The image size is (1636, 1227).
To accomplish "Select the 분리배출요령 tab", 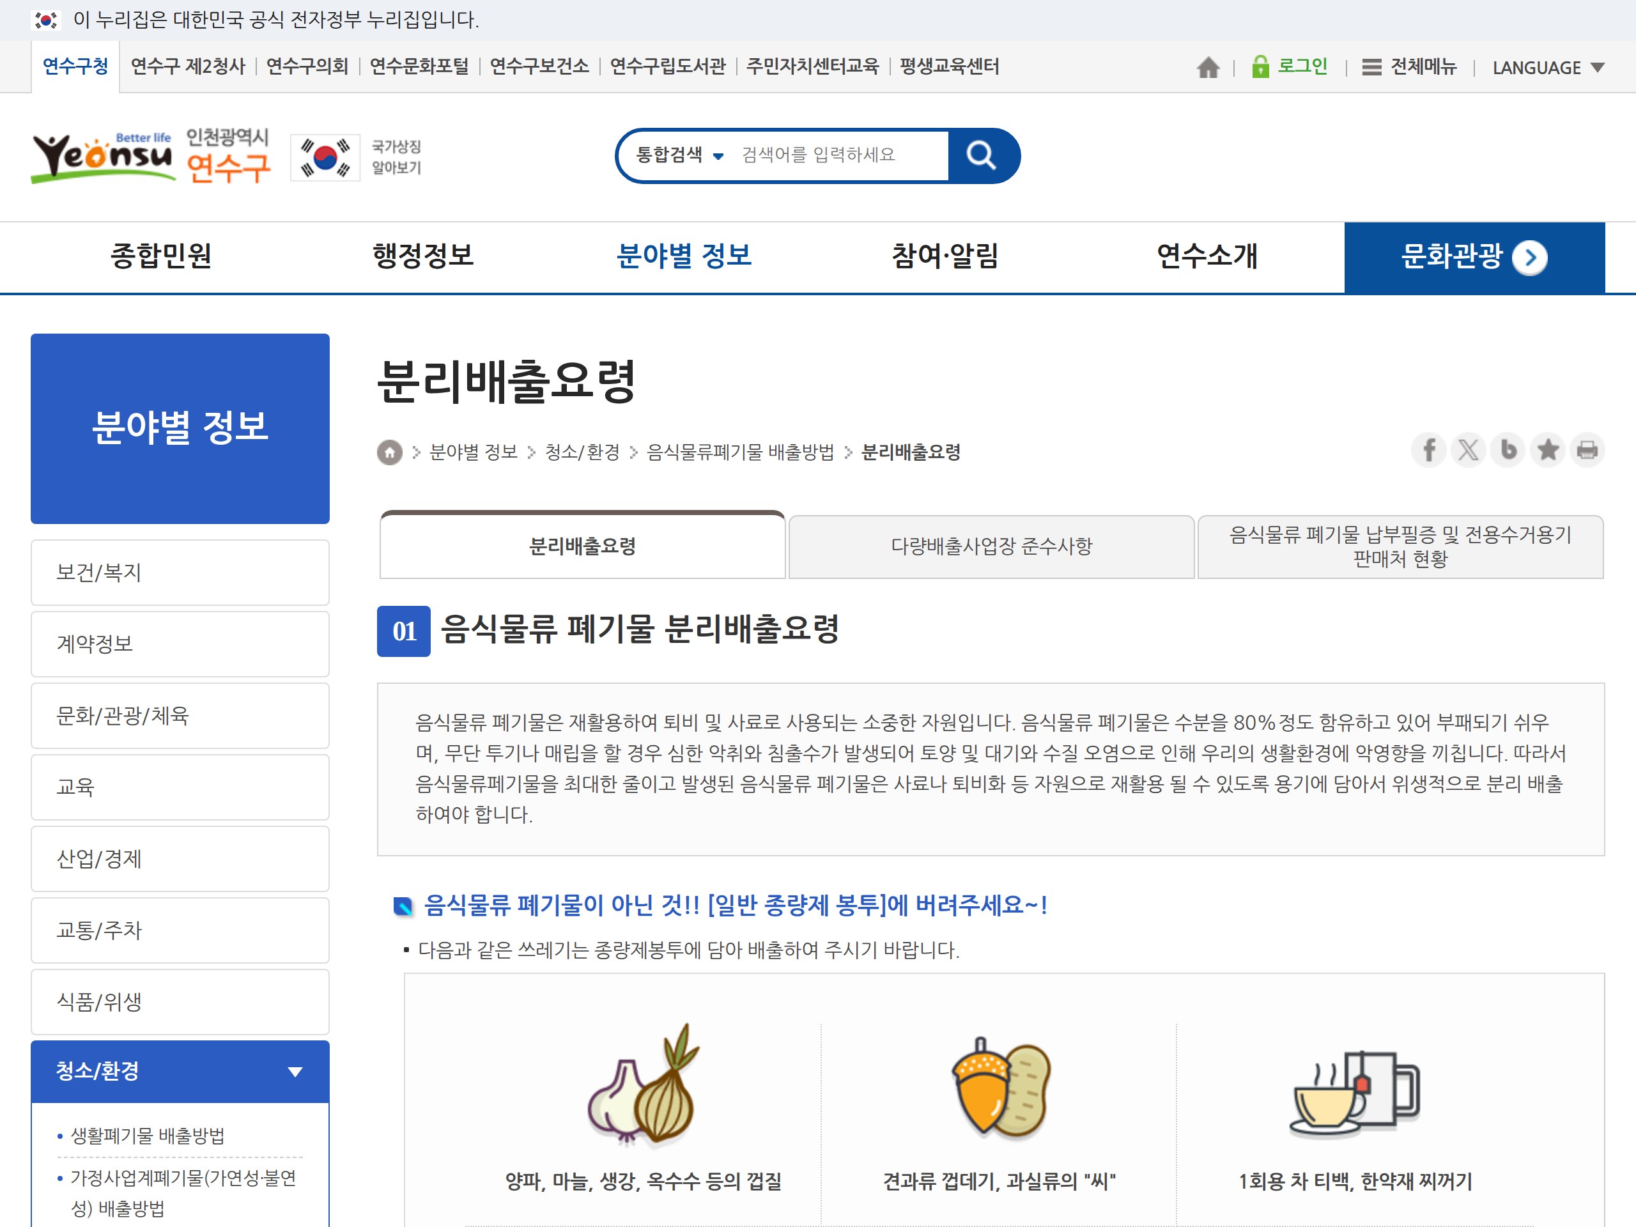I will point(582,545).
